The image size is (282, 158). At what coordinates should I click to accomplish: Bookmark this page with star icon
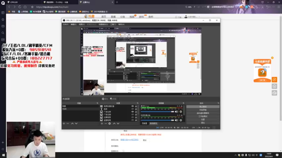pyautogui.click(x=32, y=7)
